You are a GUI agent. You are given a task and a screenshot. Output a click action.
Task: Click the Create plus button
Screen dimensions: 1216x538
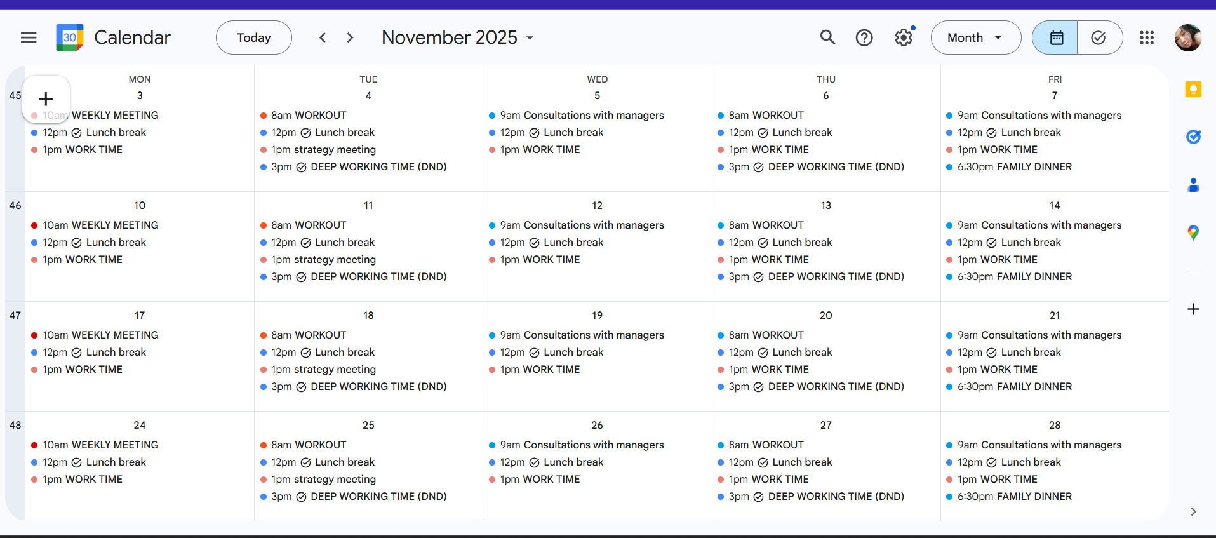click(x=46, y=98)
